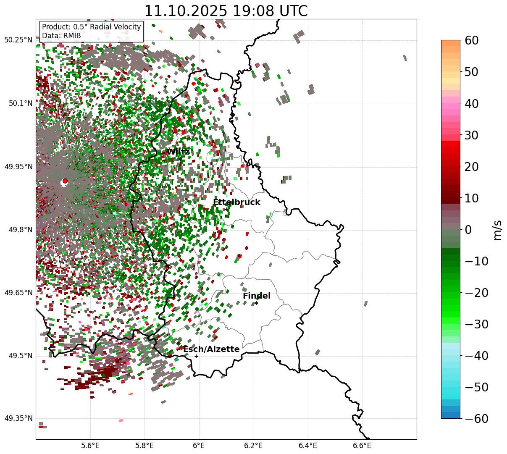Click the colorbar value −10

(476, 261)
